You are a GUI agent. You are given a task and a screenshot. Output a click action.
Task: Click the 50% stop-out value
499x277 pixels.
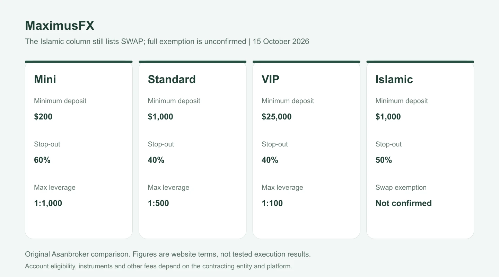[384, 160]
